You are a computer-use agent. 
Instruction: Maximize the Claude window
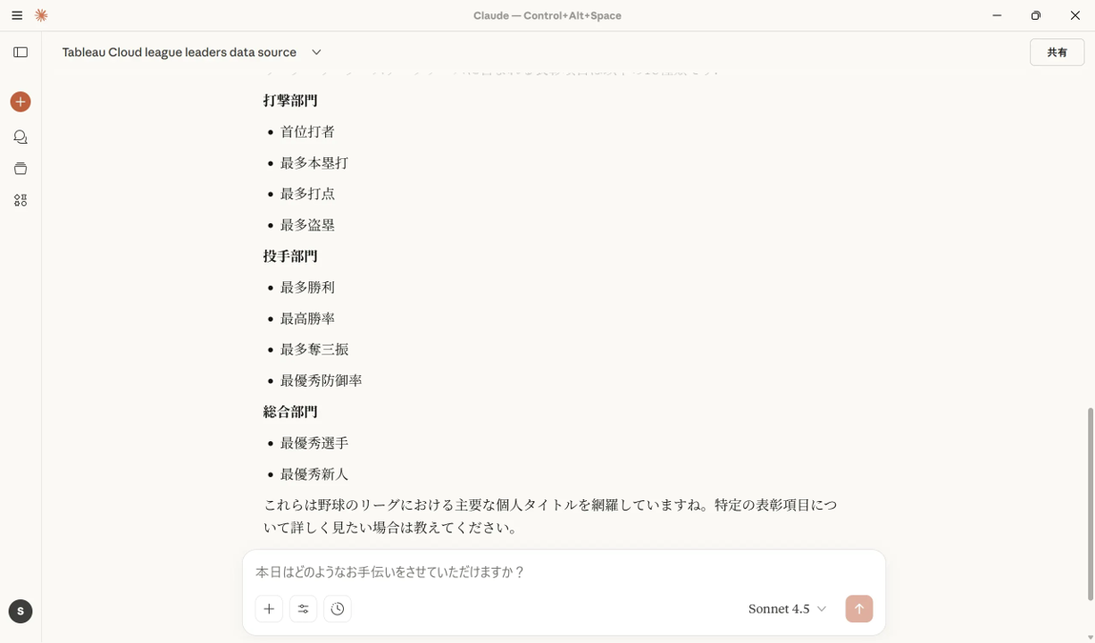(x=1035, y=15)
